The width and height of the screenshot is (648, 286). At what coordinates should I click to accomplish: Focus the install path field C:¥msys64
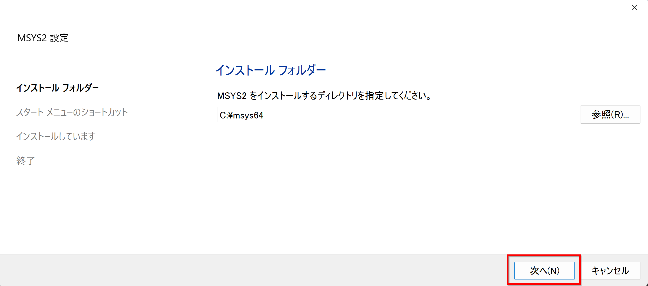pyautogui.click(x=396, y=115)
